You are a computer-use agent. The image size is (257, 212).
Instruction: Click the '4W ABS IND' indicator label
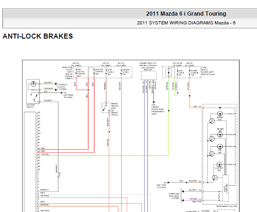tap(220, 130)
